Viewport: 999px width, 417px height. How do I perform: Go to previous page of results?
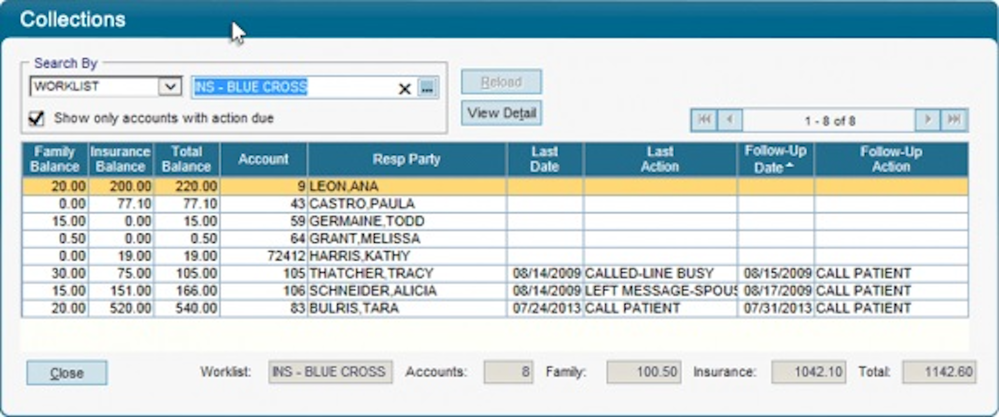pyautogui.click(x=730, y=120)
